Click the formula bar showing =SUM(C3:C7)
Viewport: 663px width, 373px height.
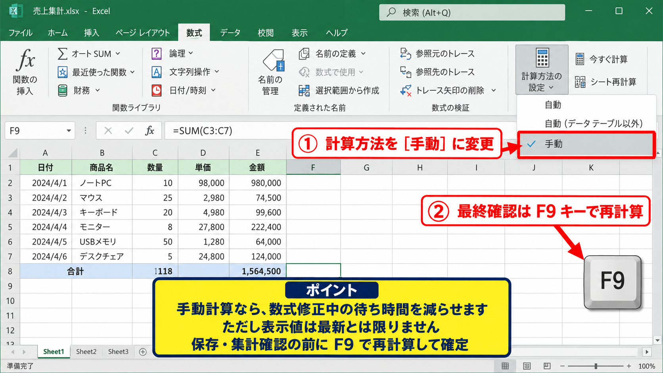[x=341, y=131]
